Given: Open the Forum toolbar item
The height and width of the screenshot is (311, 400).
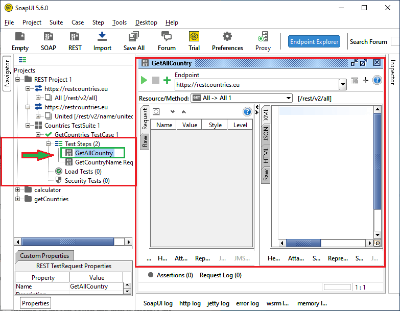Looking at the screenshot, I should (167, 41).
